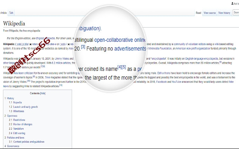
Task: Open 1.2 Launch and early growth
Action: click(x=23, y=107)
